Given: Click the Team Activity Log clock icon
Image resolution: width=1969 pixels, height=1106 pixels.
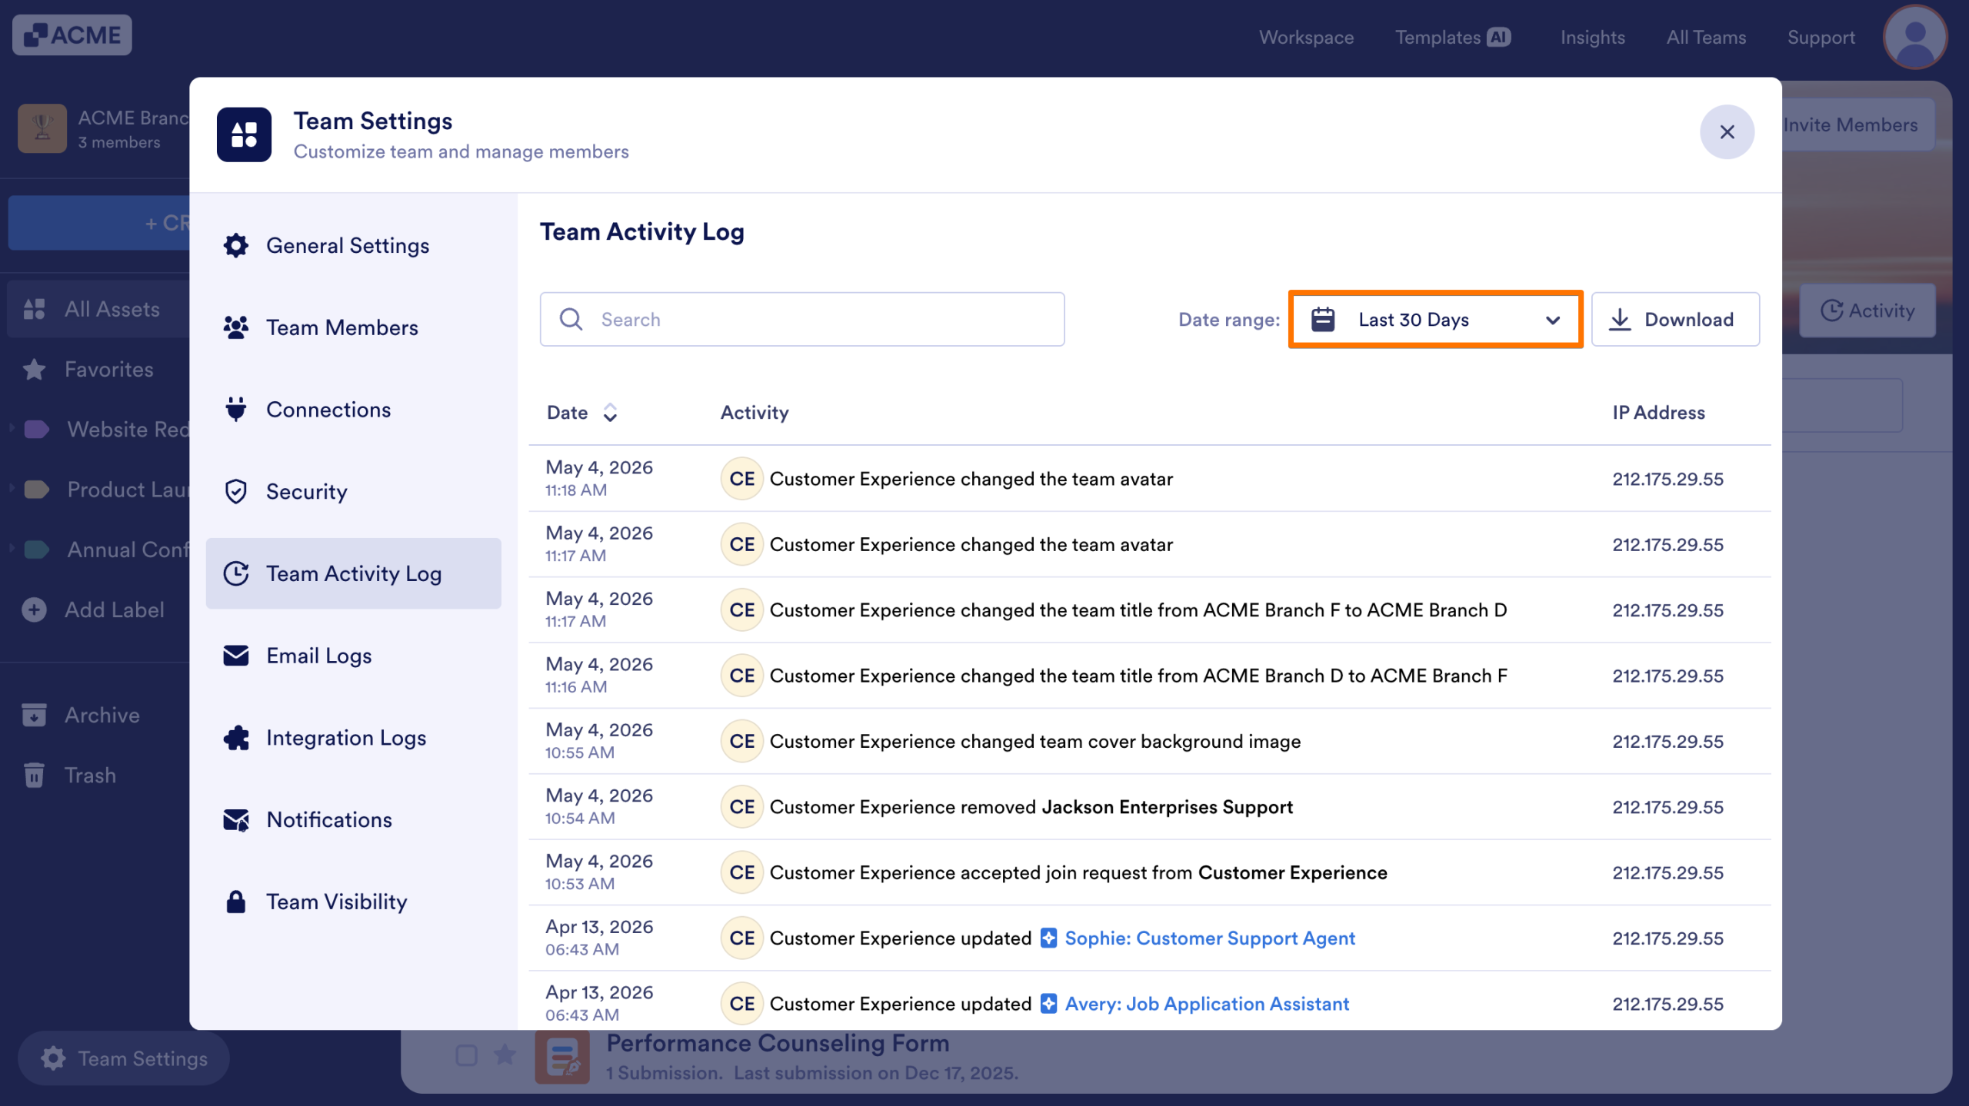Looking at the screenshot, I should click(236, 573).
